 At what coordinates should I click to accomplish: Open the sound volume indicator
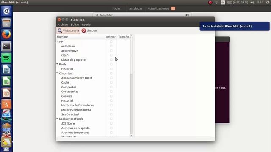pos(252,3)
